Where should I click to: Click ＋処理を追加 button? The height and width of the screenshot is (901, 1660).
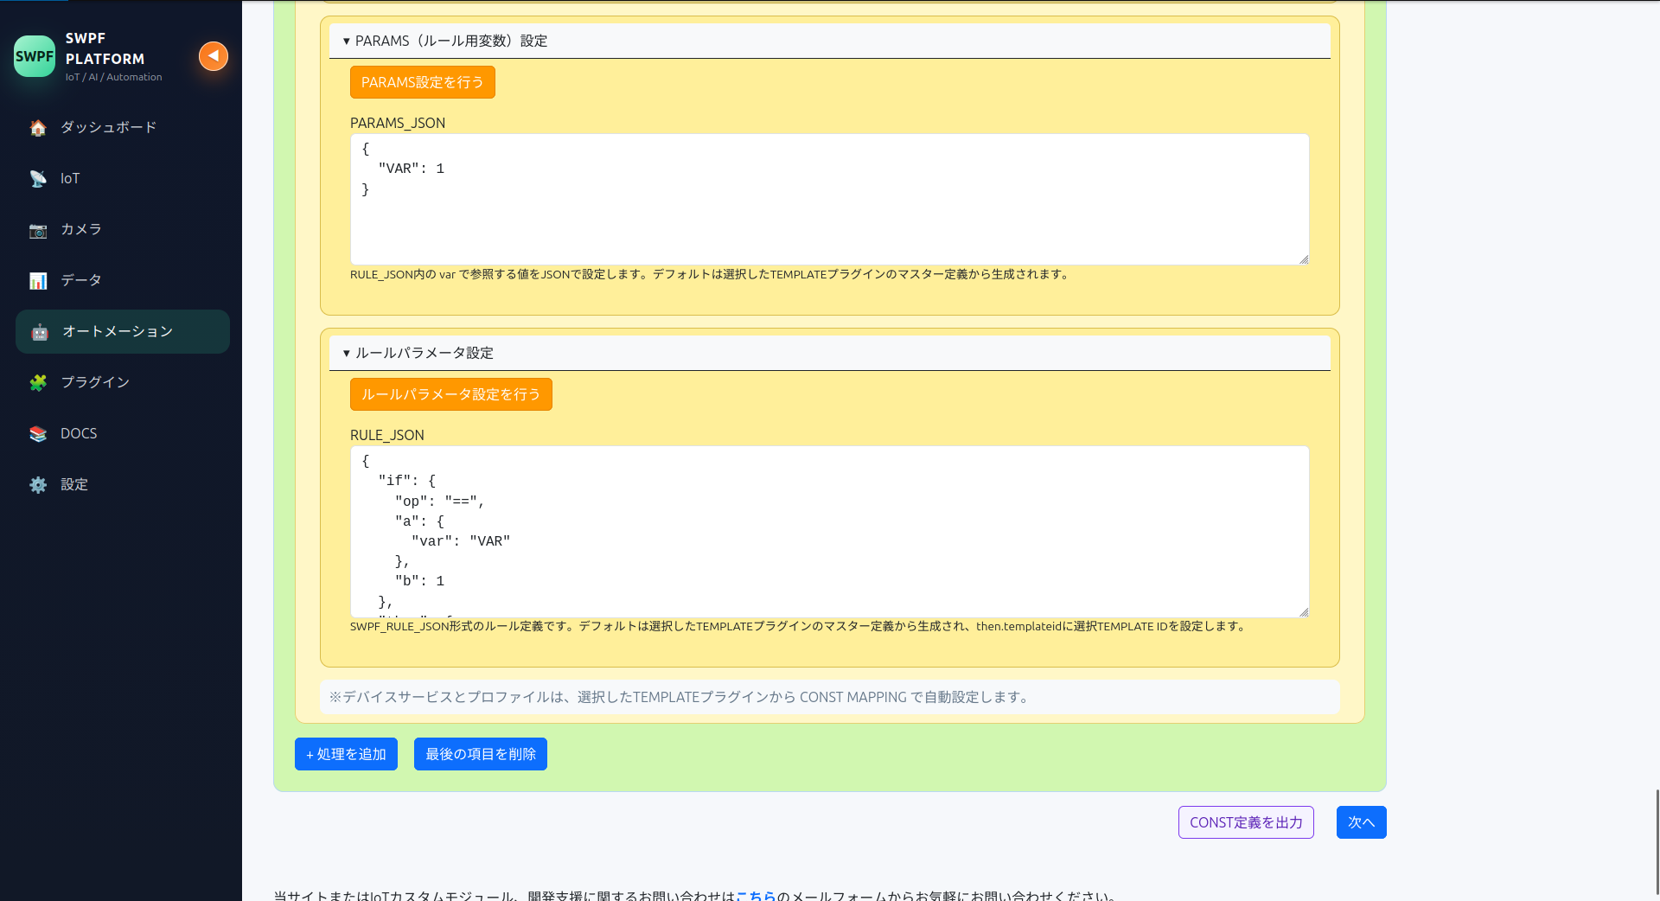pos(346,754)
